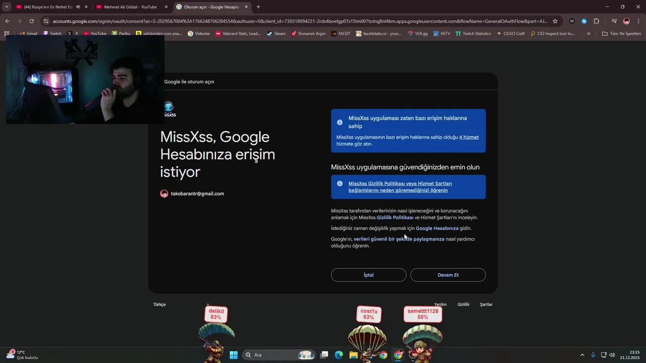Open MissXss Gizlilik Politikası banner link
This screenshot has width=646, height=363.
(x=400, y=187)
